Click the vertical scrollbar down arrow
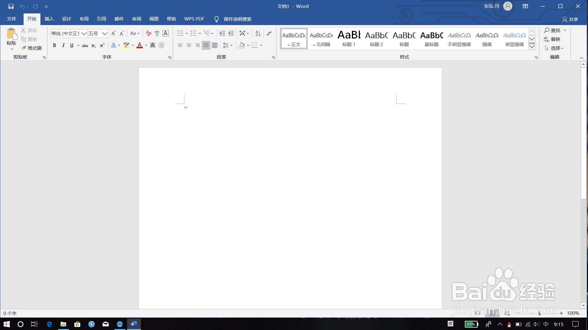Image resolution: width=588 pixels, height=330 pixels. click(583, 306)
